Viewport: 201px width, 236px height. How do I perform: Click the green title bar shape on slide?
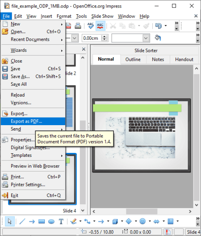pyautogui.click(x=137, y=108)
